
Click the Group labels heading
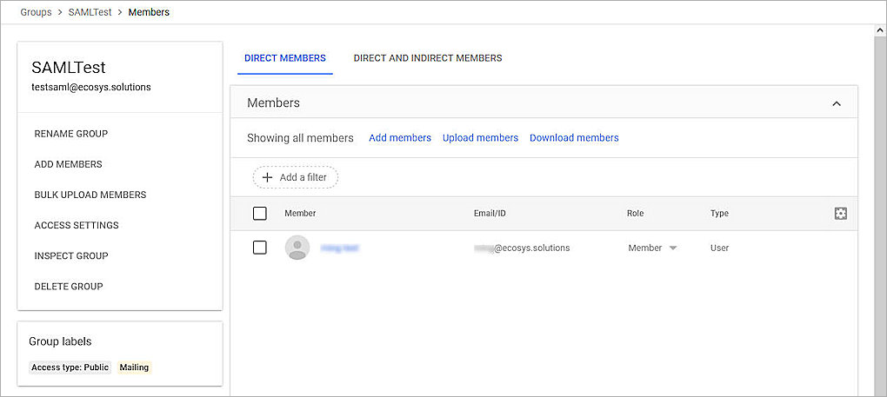[60, 341]
